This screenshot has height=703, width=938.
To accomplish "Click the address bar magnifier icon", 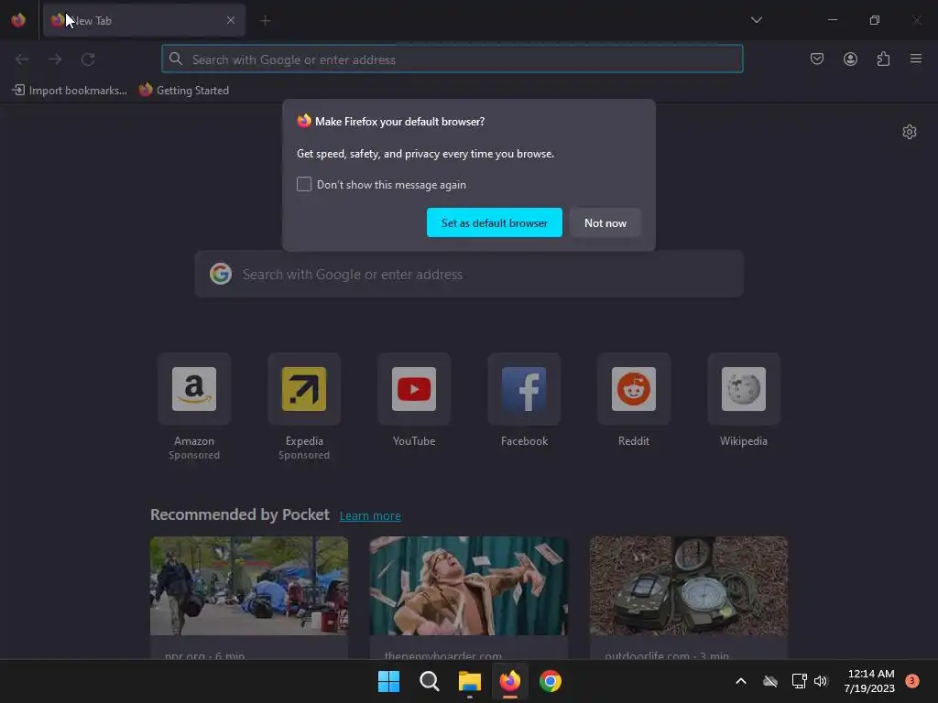I will click(x=175, y=59).
